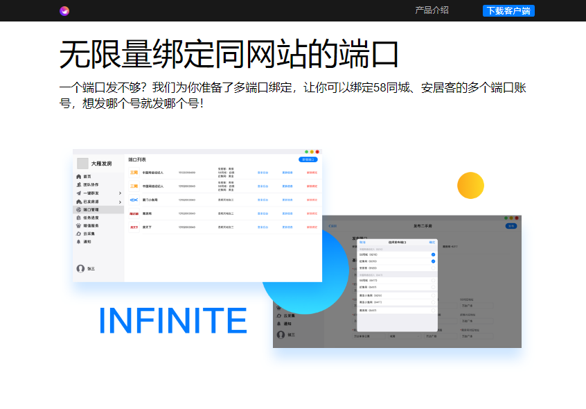The image size is (586, 409).
Task: Click the site logo in the header
Action: [x=64, y=10]
